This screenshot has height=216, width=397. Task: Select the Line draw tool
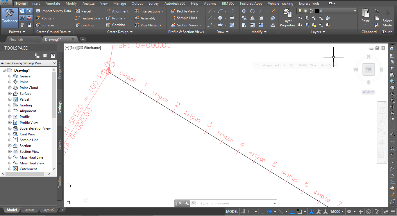click(x=210, y=11)
